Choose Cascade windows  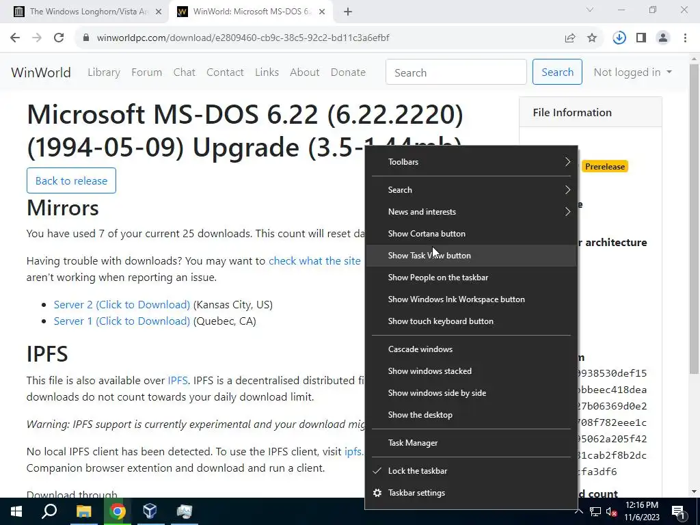[472, 349]
